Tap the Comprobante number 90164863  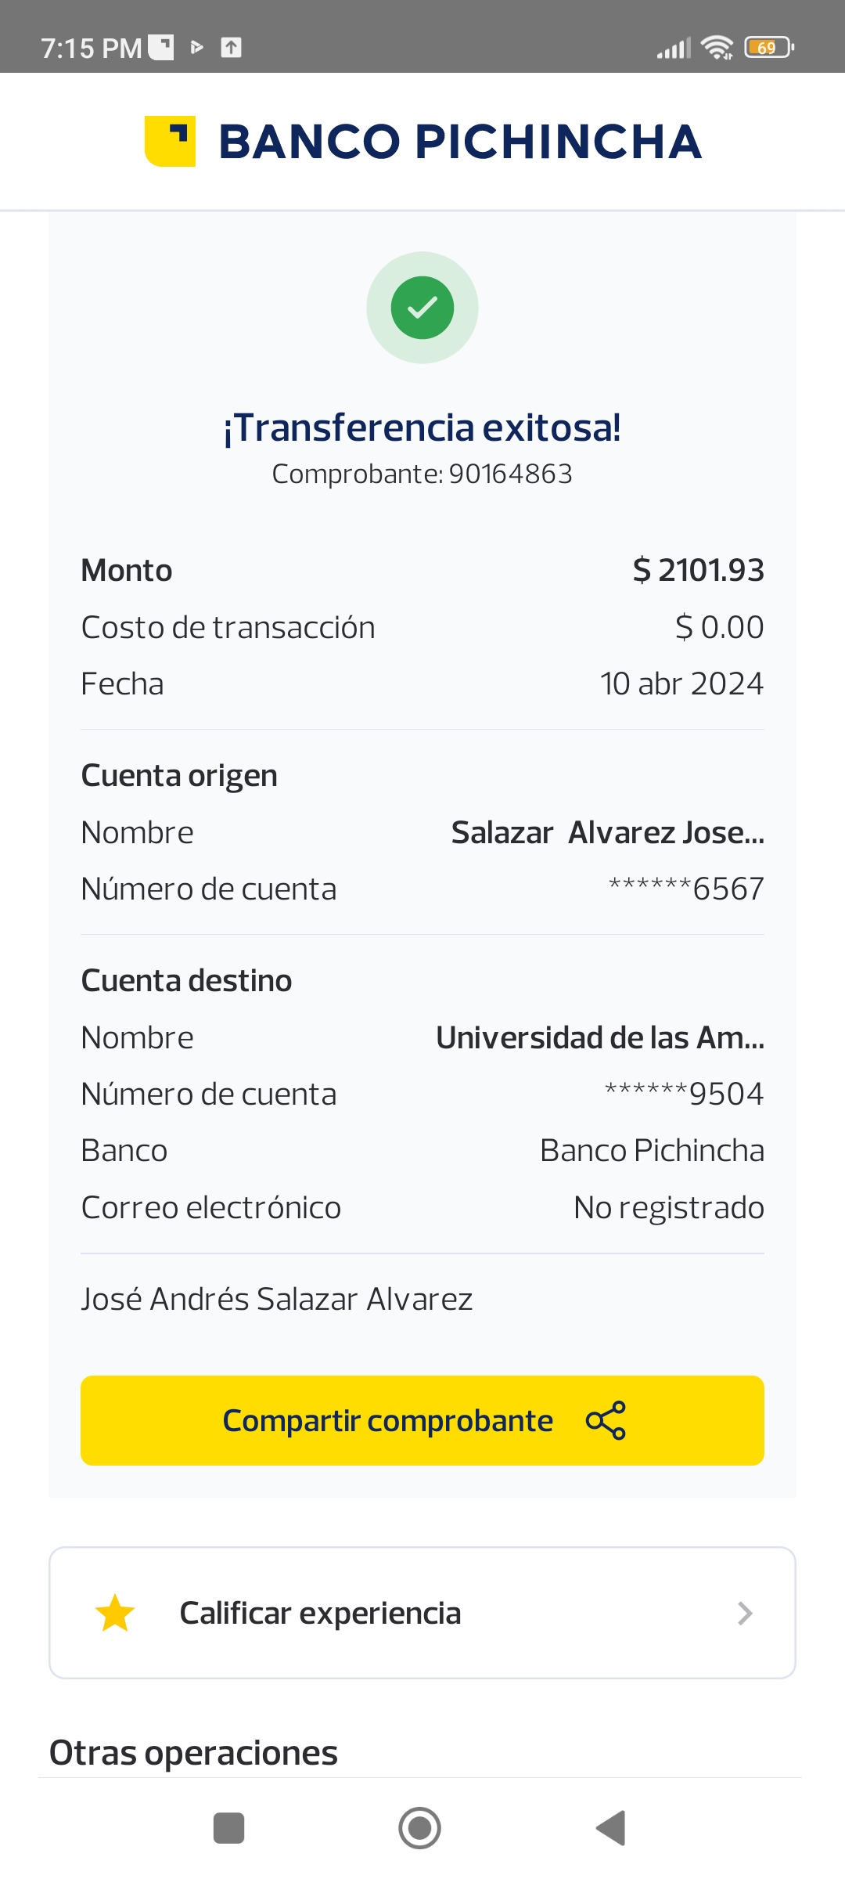[510, 474]
